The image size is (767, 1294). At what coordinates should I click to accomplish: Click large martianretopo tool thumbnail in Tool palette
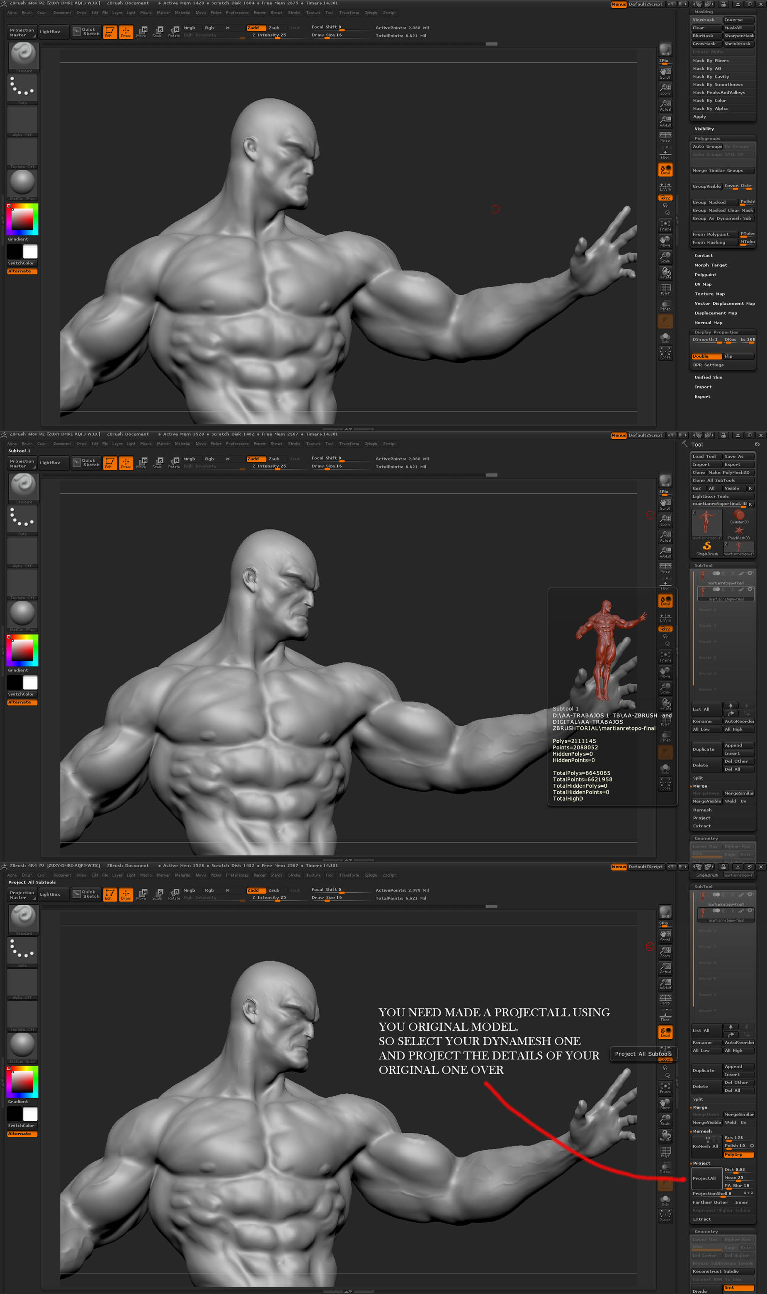pos(707,524)
